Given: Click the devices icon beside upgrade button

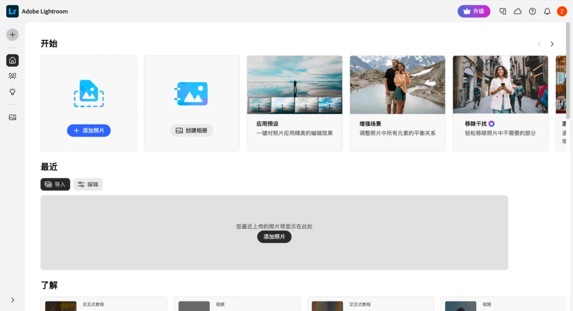Looking at the screenshot, I should pos(502,11).
